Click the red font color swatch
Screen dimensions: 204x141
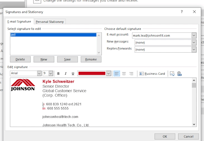pyautogui.click(x=92, y=73)
